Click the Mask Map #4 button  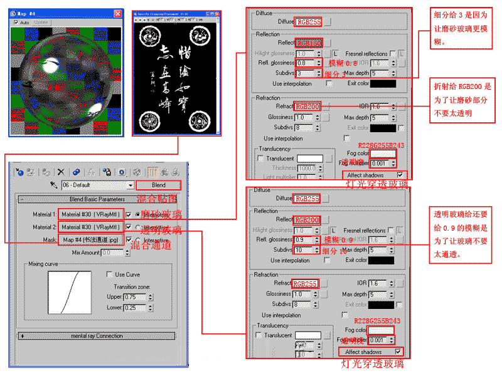point(90,239)
